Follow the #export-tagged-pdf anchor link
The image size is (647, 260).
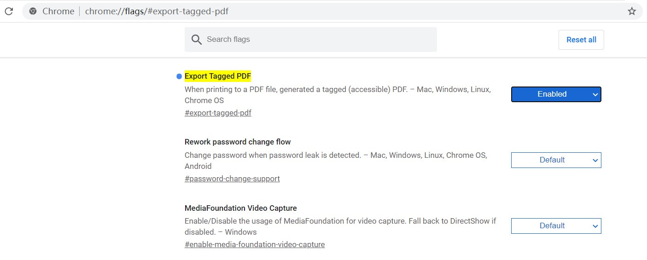[218, 113]
